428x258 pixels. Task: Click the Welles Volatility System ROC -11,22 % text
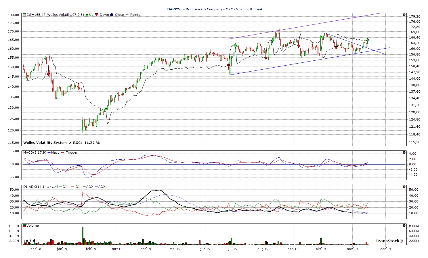pos(62,143)
